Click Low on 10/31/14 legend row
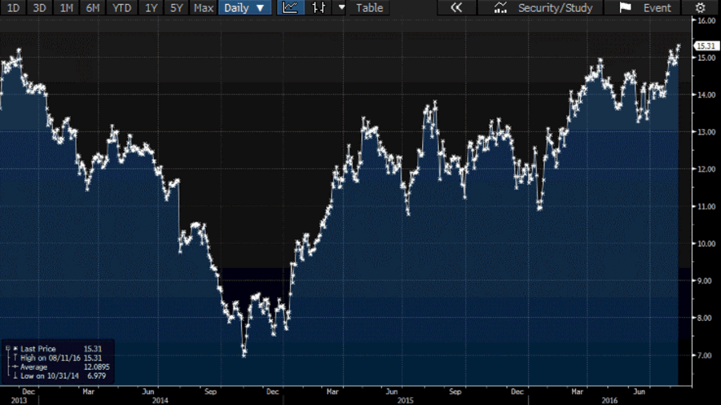721x405 pixels. pos(60,375)
